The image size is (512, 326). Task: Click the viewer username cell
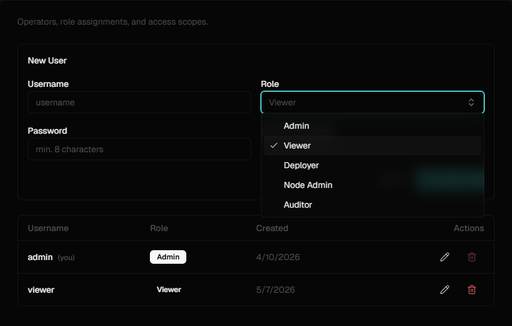click(x=41, y=290)
